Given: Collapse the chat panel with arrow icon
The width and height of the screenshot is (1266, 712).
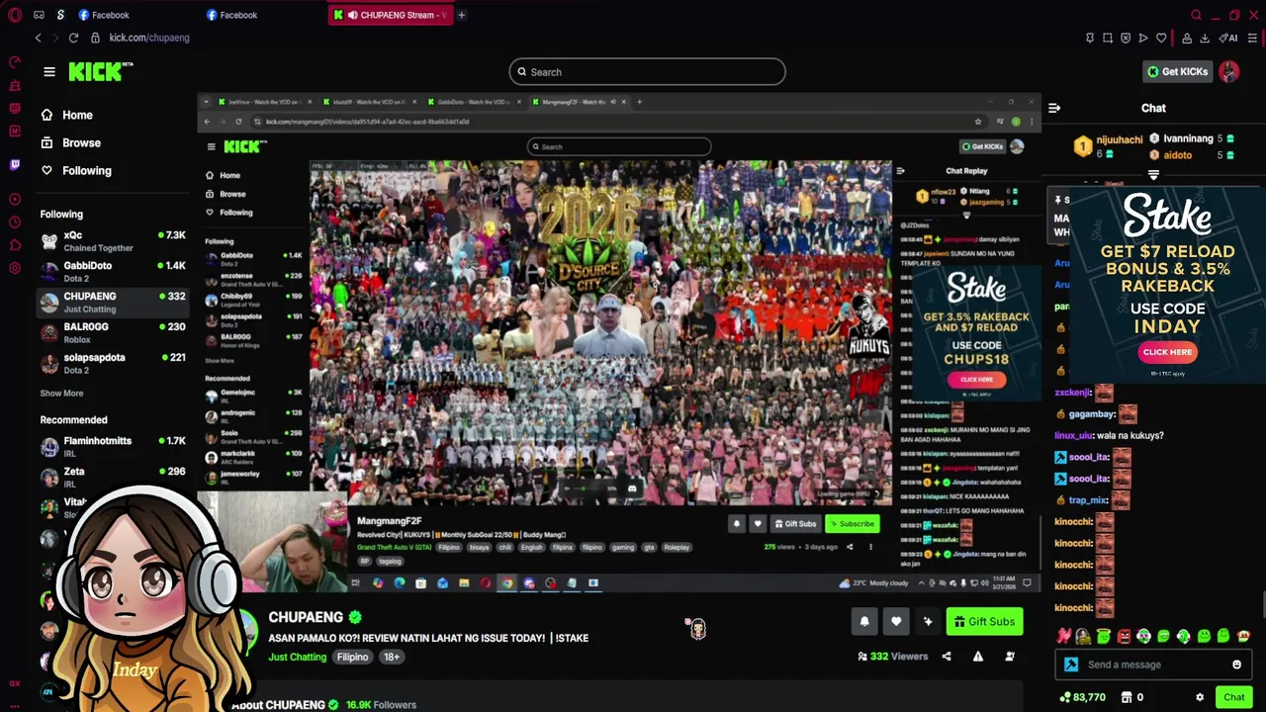Looking at the screenshot, I should (1054, 108).
